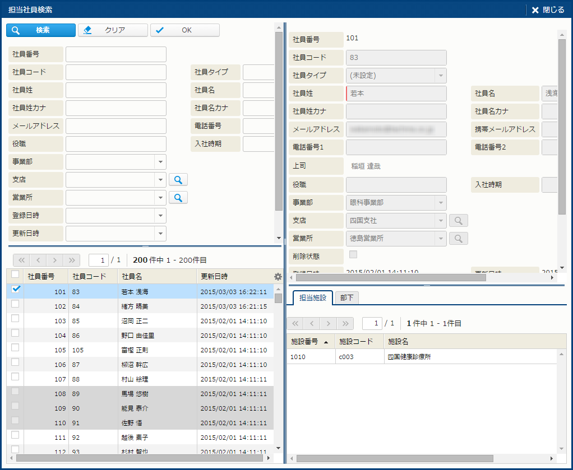Click magnifier icon next to 四国支社 field
The width and height of the screenshot is (573, 470).
point(458,221)
